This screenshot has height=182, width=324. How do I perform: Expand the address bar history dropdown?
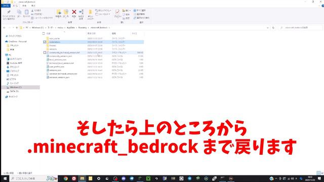point(268,28)
